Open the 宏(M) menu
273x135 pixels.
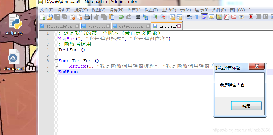click(x=185, y=10)
